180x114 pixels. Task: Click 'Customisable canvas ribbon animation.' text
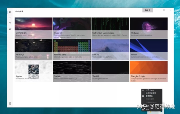145,57
